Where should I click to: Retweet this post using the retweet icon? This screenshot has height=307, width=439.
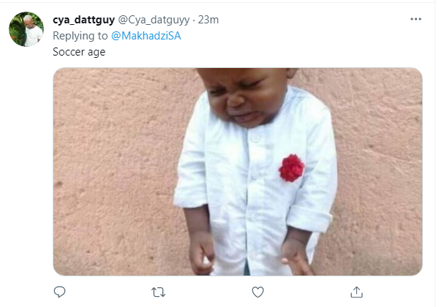point(158,292)
